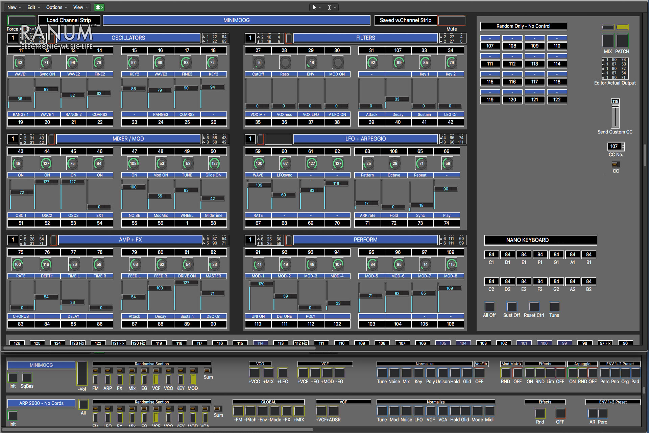Click the green MIDI Out palette icon

(99, 7)
